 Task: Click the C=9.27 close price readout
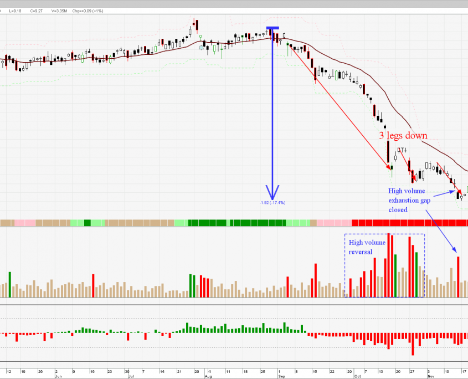tap(38, 11)
